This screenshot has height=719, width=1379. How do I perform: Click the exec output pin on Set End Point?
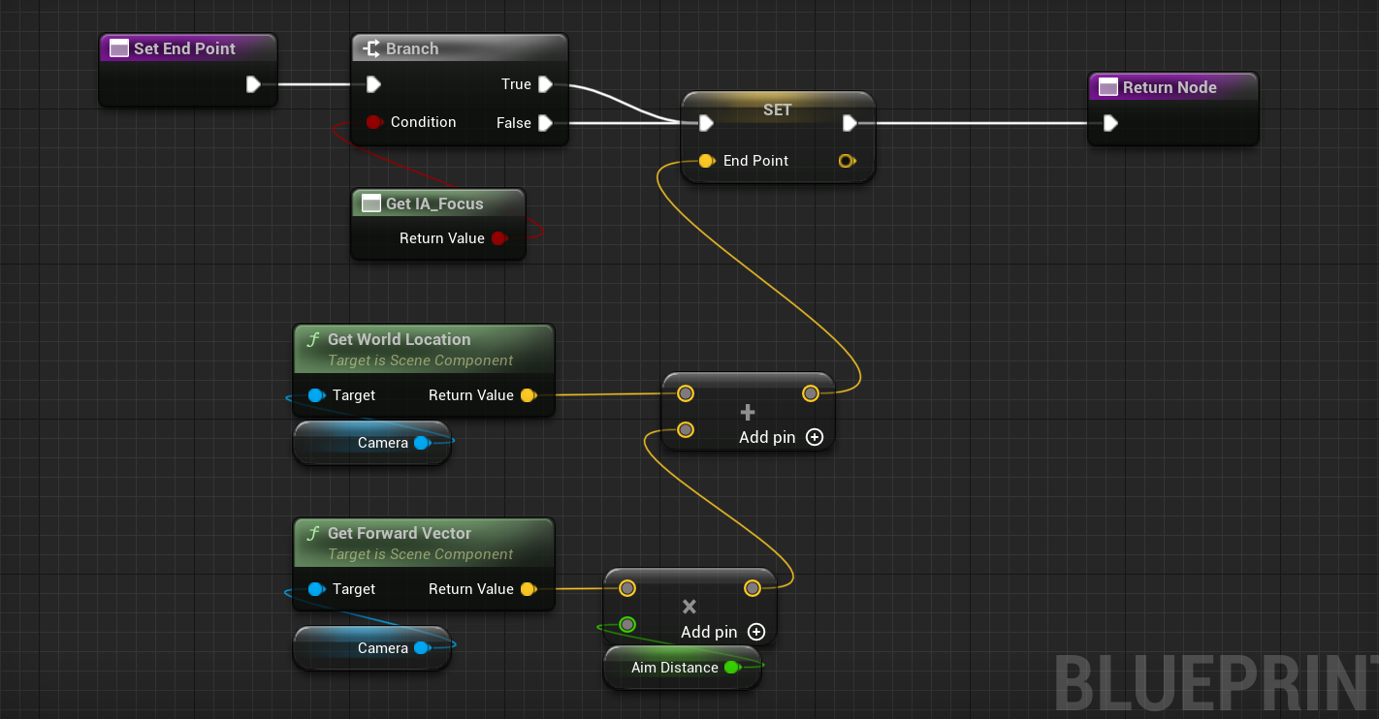click(253, 84)
